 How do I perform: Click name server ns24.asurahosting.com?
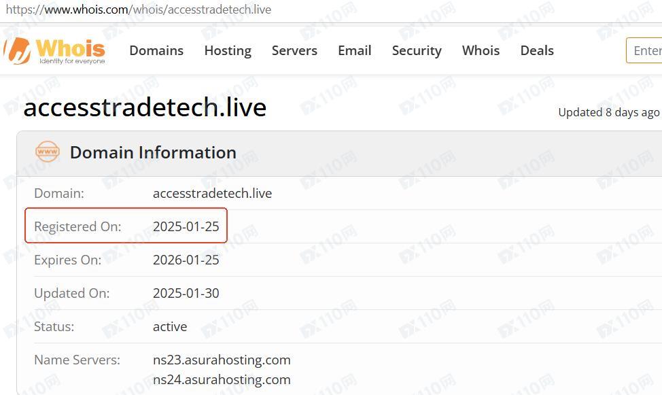point(222,380)
